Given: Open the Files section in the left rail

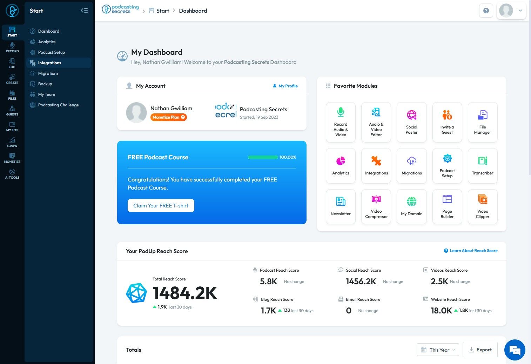Looking at the screenshot, I should click(x=12, y=95).
